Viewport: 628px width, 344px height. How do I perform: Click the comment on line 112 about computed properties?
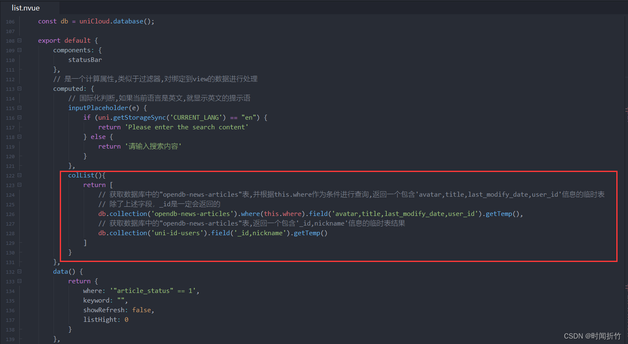click(155, 79)
